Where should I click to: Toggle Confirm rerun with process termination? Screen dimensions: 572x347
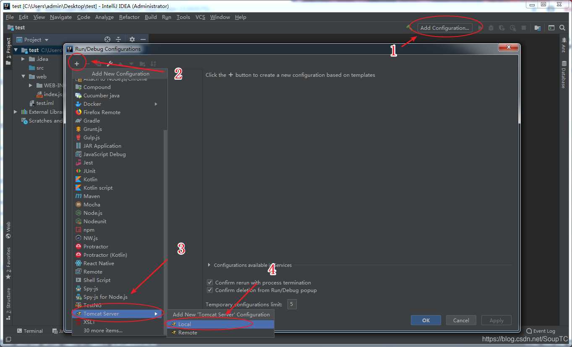click(210, 282)
